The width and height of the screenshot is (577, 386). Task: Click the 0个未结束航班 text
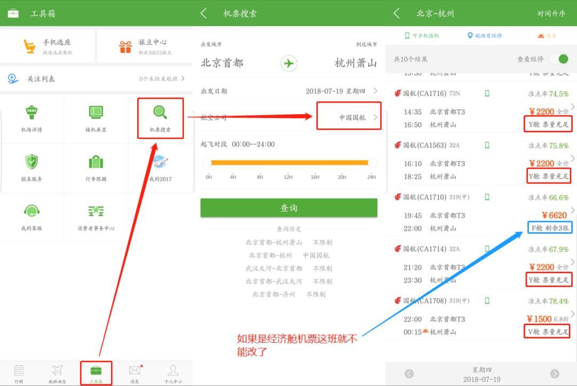[x=158, y=78]
